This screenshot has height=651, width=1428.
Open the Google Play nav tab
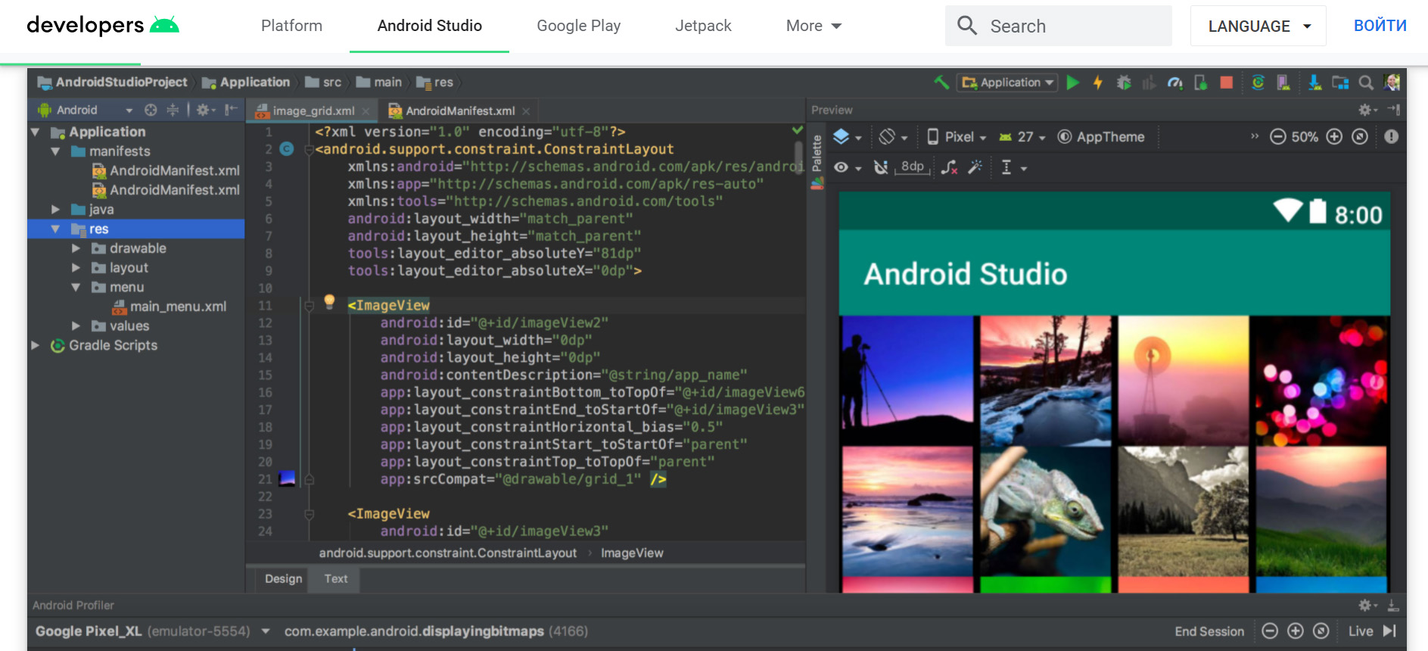pyautogui.click(x=578, y=26)
